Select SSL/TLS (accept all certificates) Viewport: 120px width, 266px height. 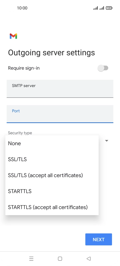tap(52, 175)
